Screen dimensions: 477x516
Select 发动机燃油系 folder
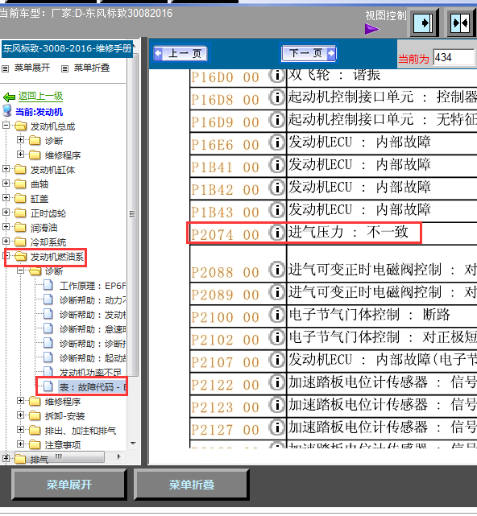point(57,257)
